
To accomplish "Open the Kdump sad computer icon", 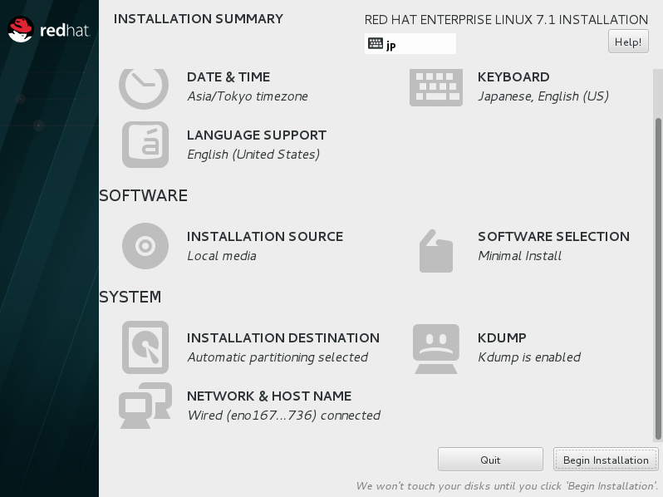I will (x=436, y=349).
